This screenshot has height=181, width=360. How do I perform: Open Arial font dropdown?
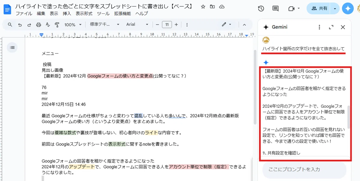[x=137, y=25]
